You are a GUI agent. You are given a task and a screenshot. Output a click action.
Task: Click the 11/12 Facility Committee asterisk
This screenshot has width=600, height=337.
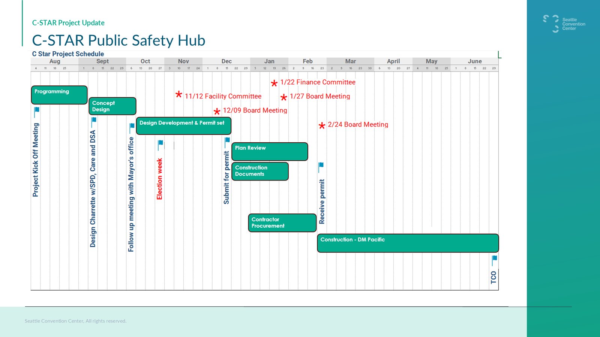[179, 94]
